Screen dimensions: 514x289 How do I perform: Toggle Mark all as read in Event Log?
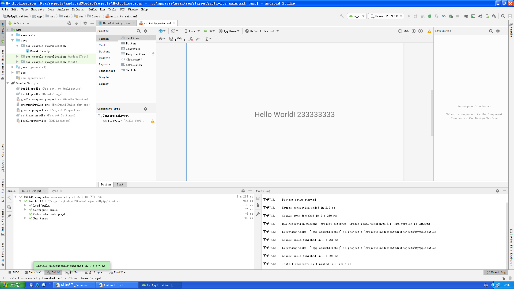click(x=258, y=198)
